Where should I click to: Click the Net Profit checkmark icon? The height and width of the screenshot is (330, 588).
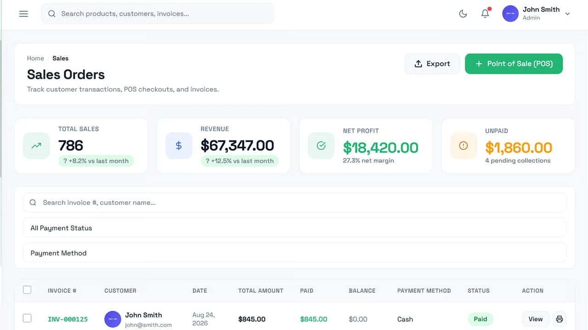pyautogui.click(x=321, y=146)
